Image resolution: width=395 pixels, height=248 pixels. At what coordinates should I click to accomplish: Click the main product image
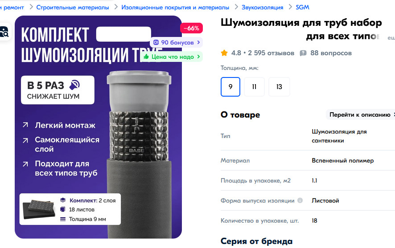[98, 127]
